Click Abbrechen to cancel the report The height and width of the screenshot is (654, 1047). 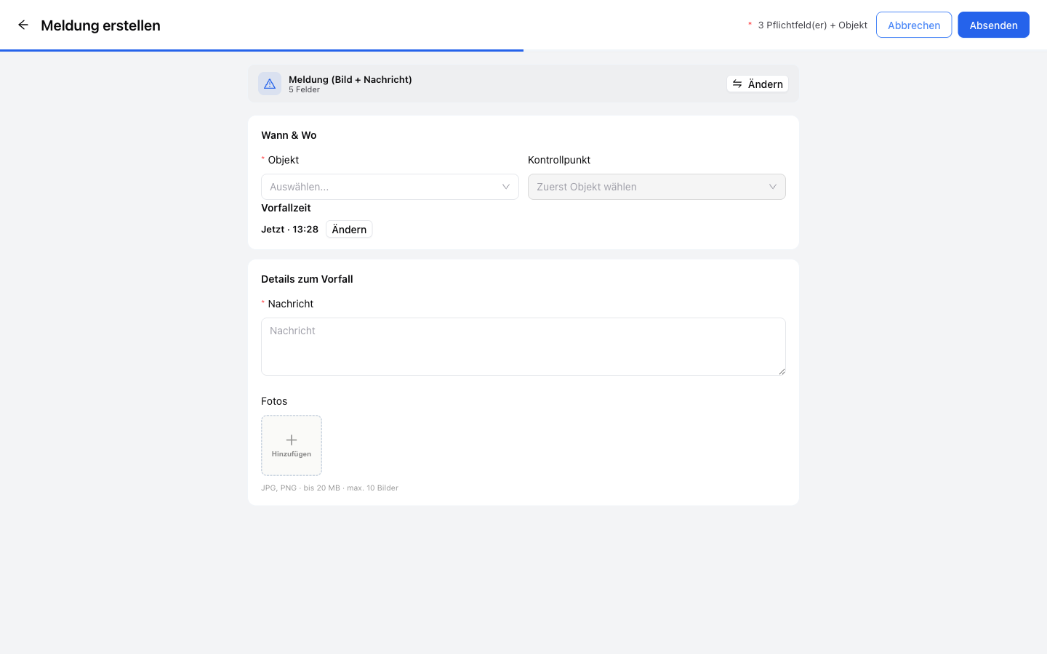click(x=914, y=25)
